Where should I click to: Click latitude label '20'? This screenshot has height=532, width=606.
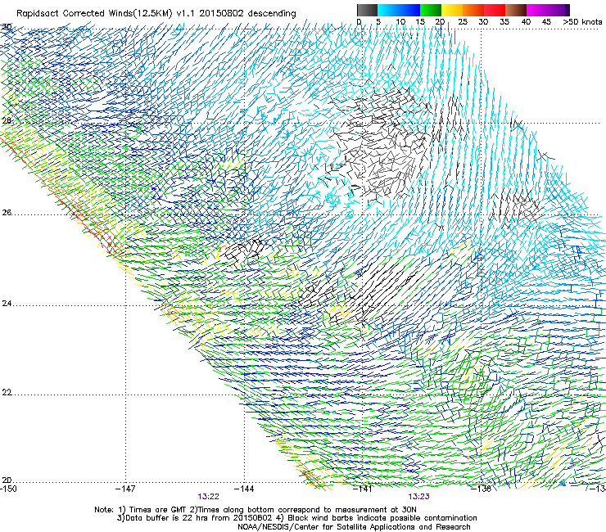point(7,480)
